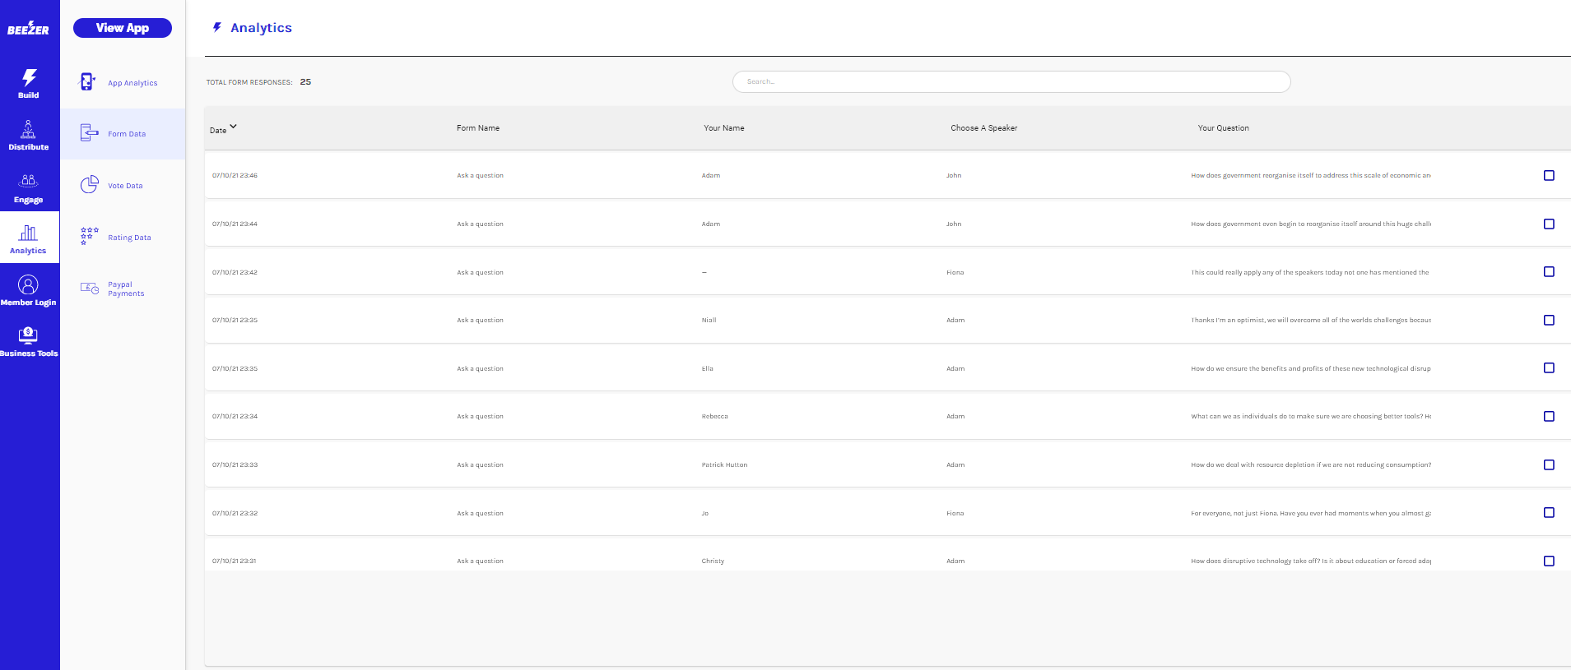
Task: Open Paypal Payments menu item
Action: pyautogui.click(x=125, y=289)
